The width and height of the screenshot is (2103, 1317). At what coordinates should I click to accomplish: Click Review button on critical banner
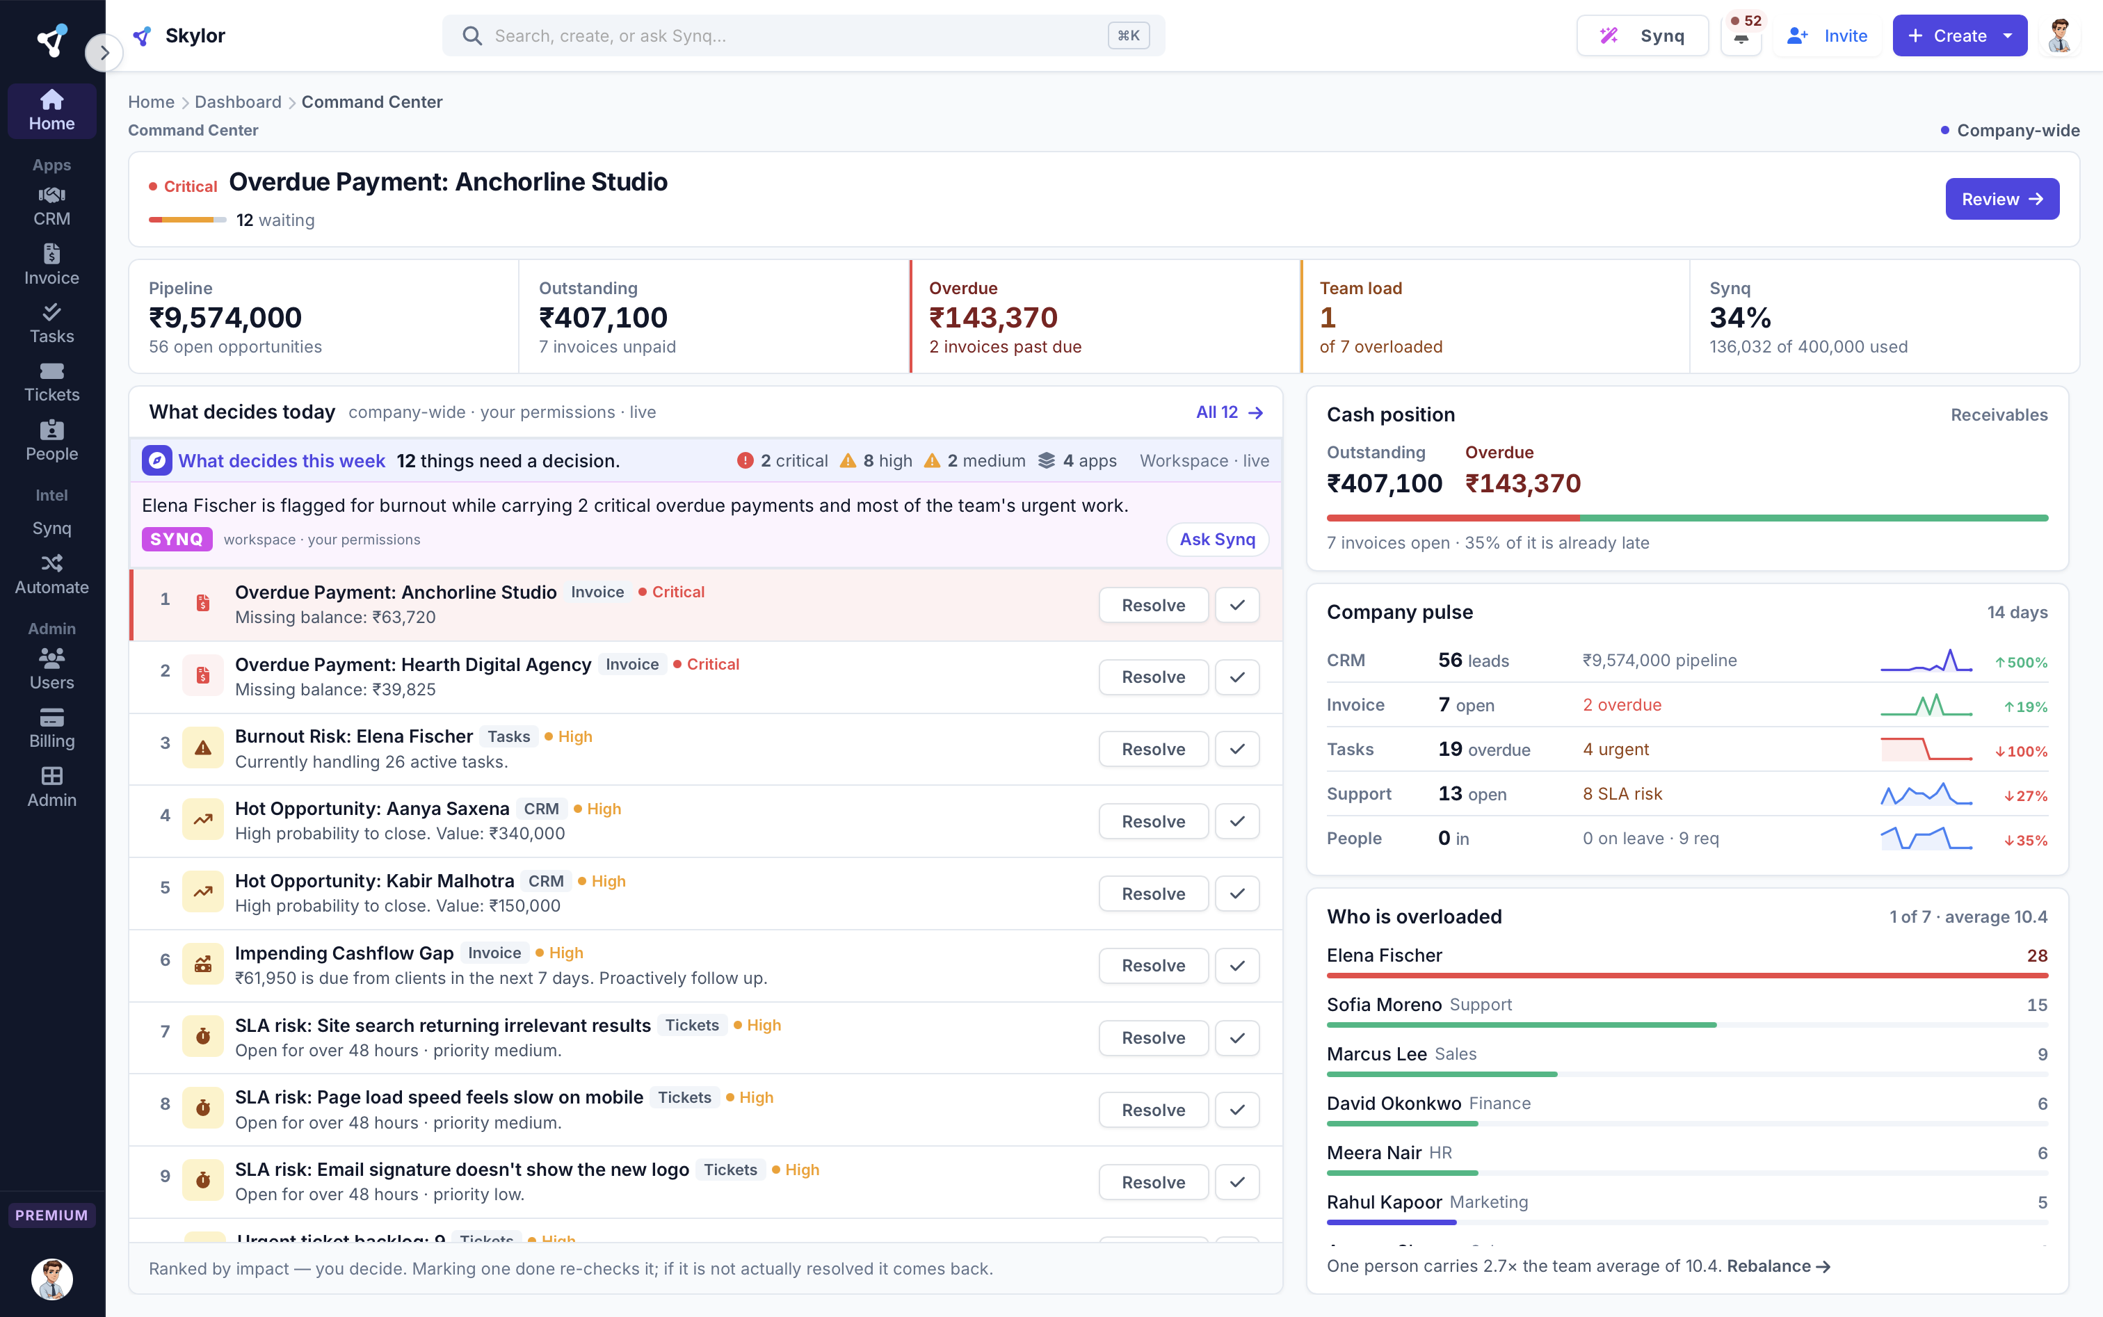(2002, 200)
